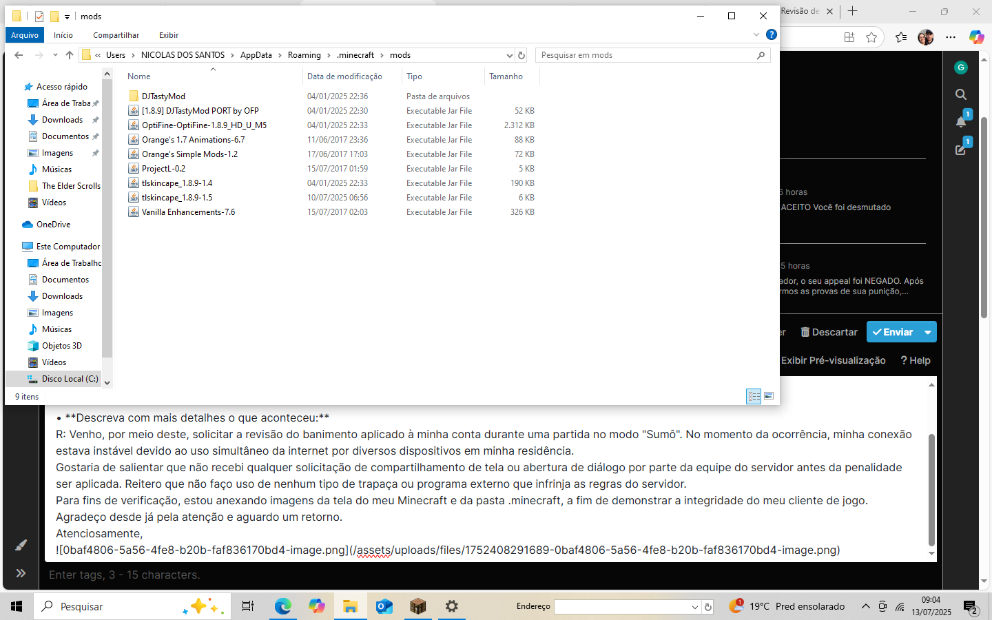Open Task View button in taskbar
This screenshot has width=992, height=620.
248,606
